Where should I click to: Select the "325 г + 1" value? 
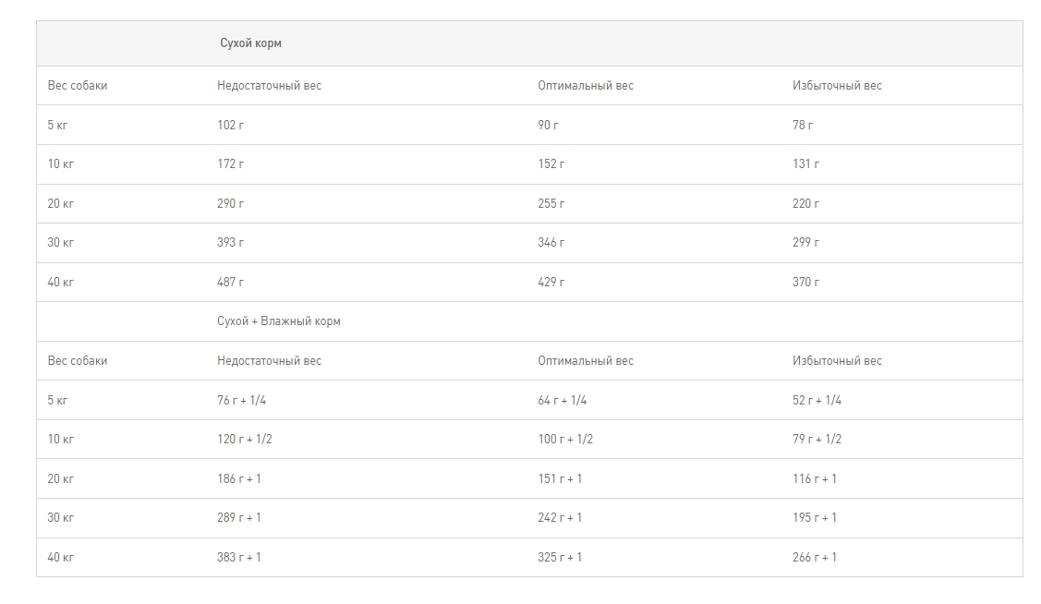pyautogui.click(x=560, y=557)
